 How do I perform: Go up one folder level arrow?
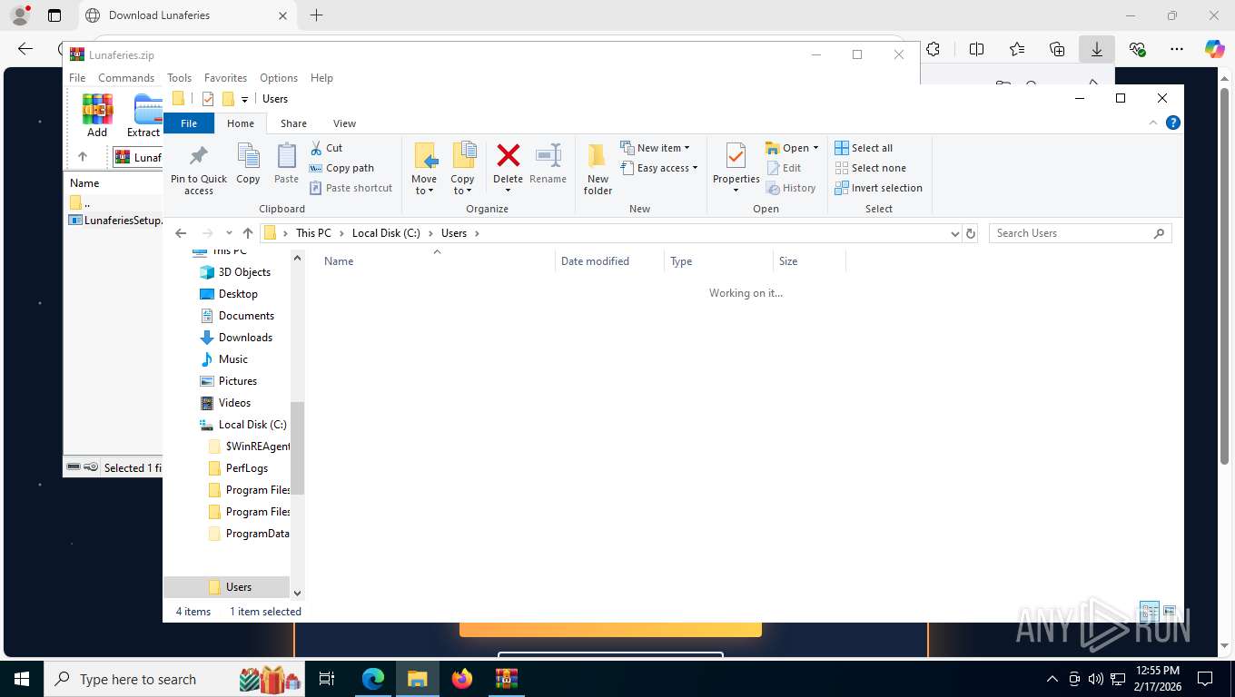[x=247, y=233]
